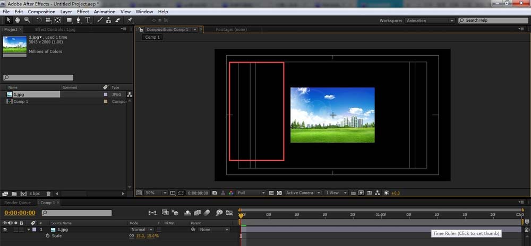Screen dimensions: 531x246
Task: Hide the 1.jpg layer via eye icon
Action: [5, 230]
